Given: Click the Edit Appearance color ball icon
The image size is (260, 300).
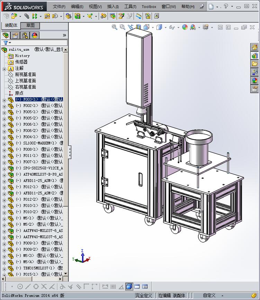Looking at the screenshot, I should [x=185, y=27].
